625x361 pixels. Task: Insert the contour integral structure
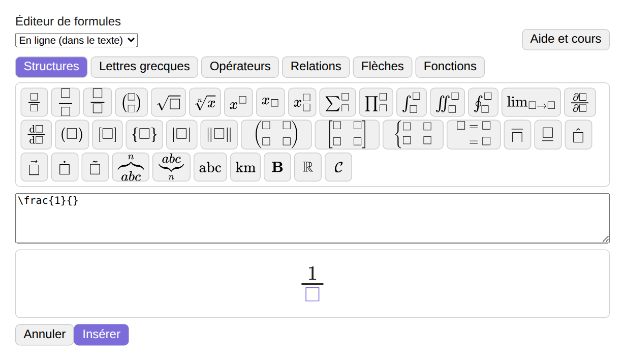483,102
